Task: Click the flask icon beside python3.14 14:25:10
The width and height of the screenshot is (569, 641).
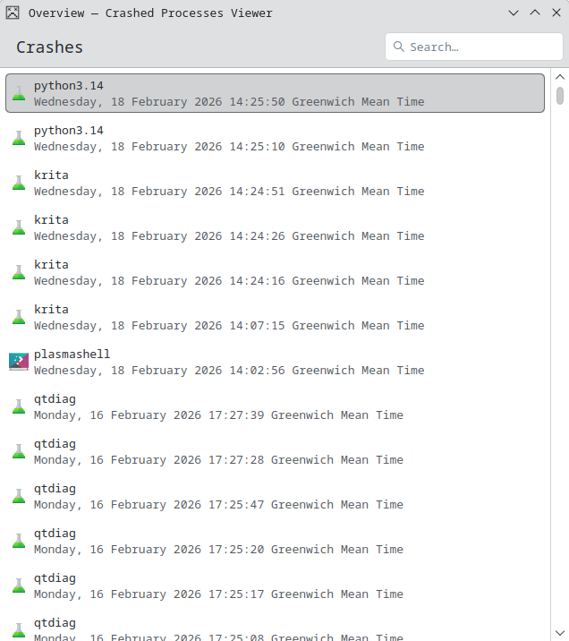Action: pyautogui.click(x=18, y=138)
